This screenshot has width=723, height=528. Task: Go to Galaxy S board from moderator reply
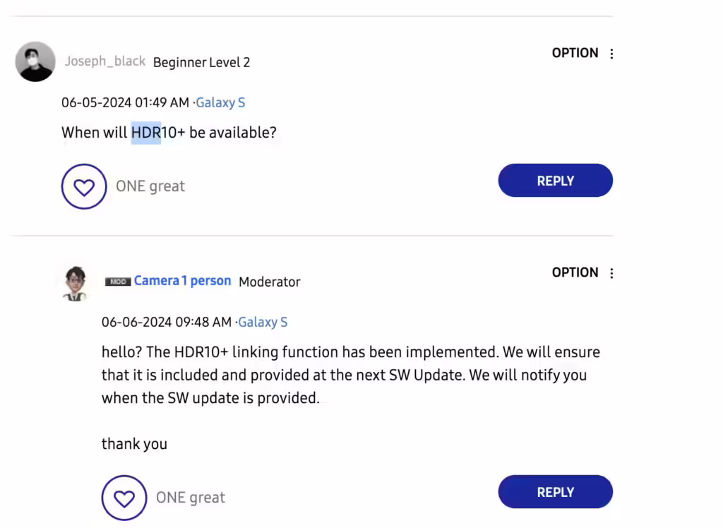coord(263,322)
